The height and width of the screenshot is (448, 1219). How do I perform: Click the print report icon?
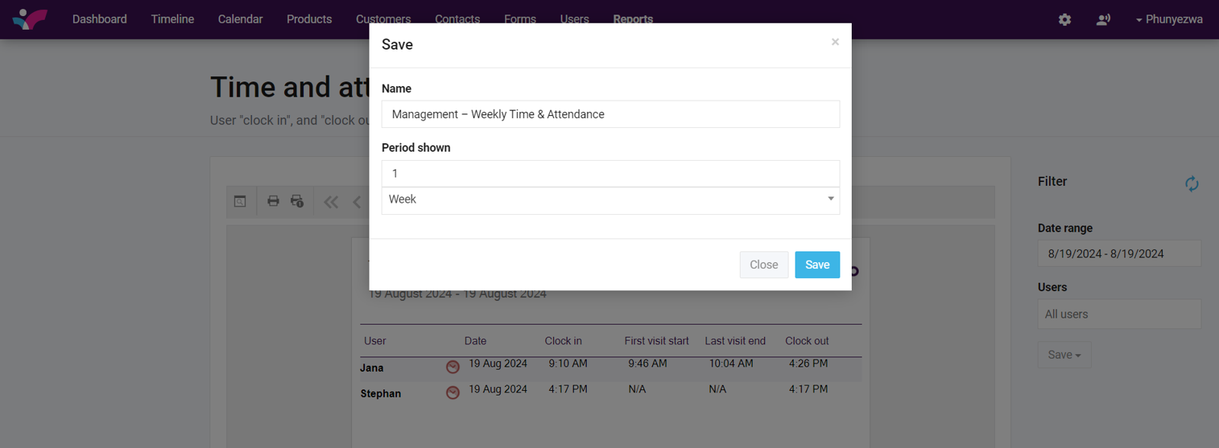[273, 201]
